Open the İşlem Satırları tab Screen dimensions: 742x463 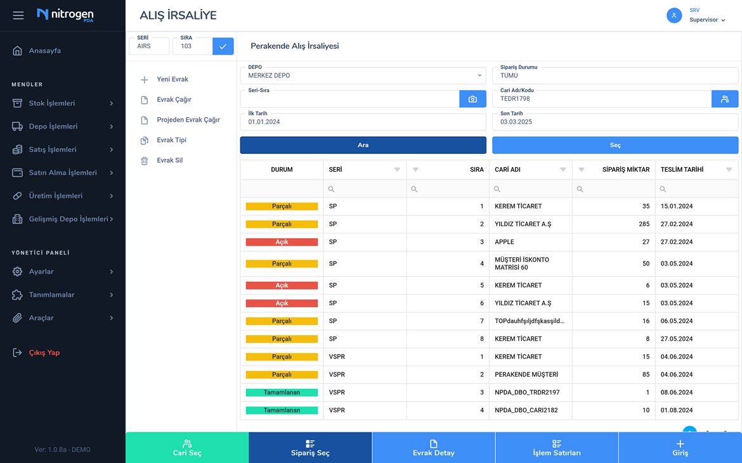556,448
